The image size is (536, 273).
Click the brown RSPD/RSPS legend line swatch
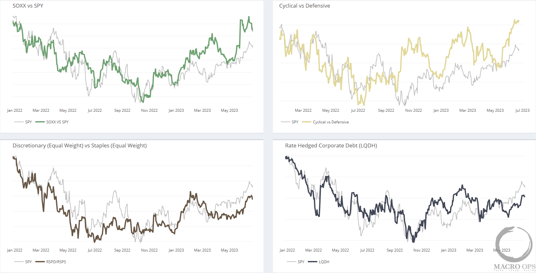click(x=40, y=262)
